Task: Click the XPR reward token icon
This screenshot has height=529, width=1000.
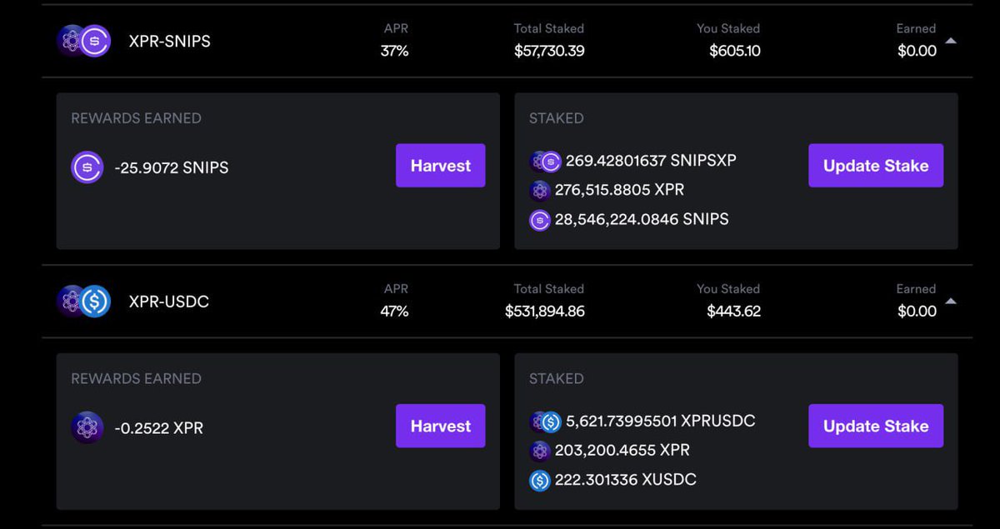Action: tap(87, 427)
